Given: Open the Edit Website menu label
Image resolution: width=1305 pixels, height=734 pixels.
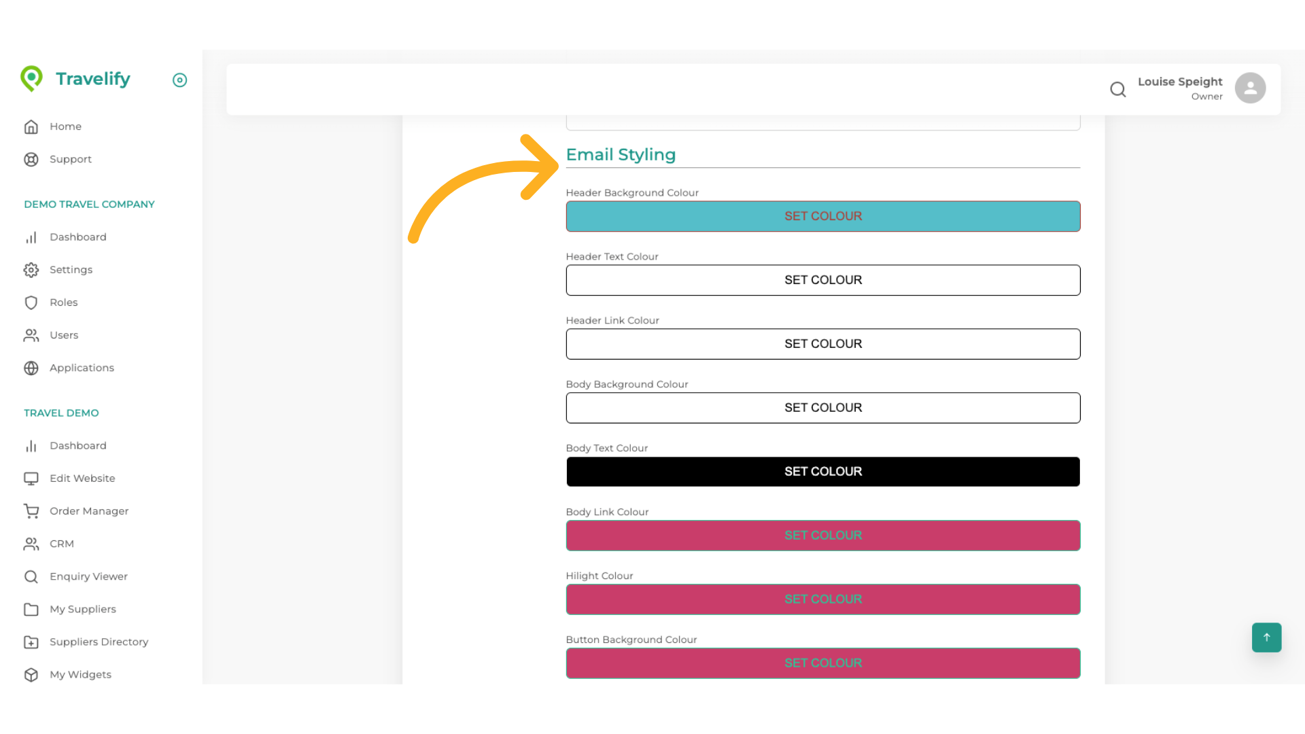Looking at the screenshot, I should pos(82,478).
